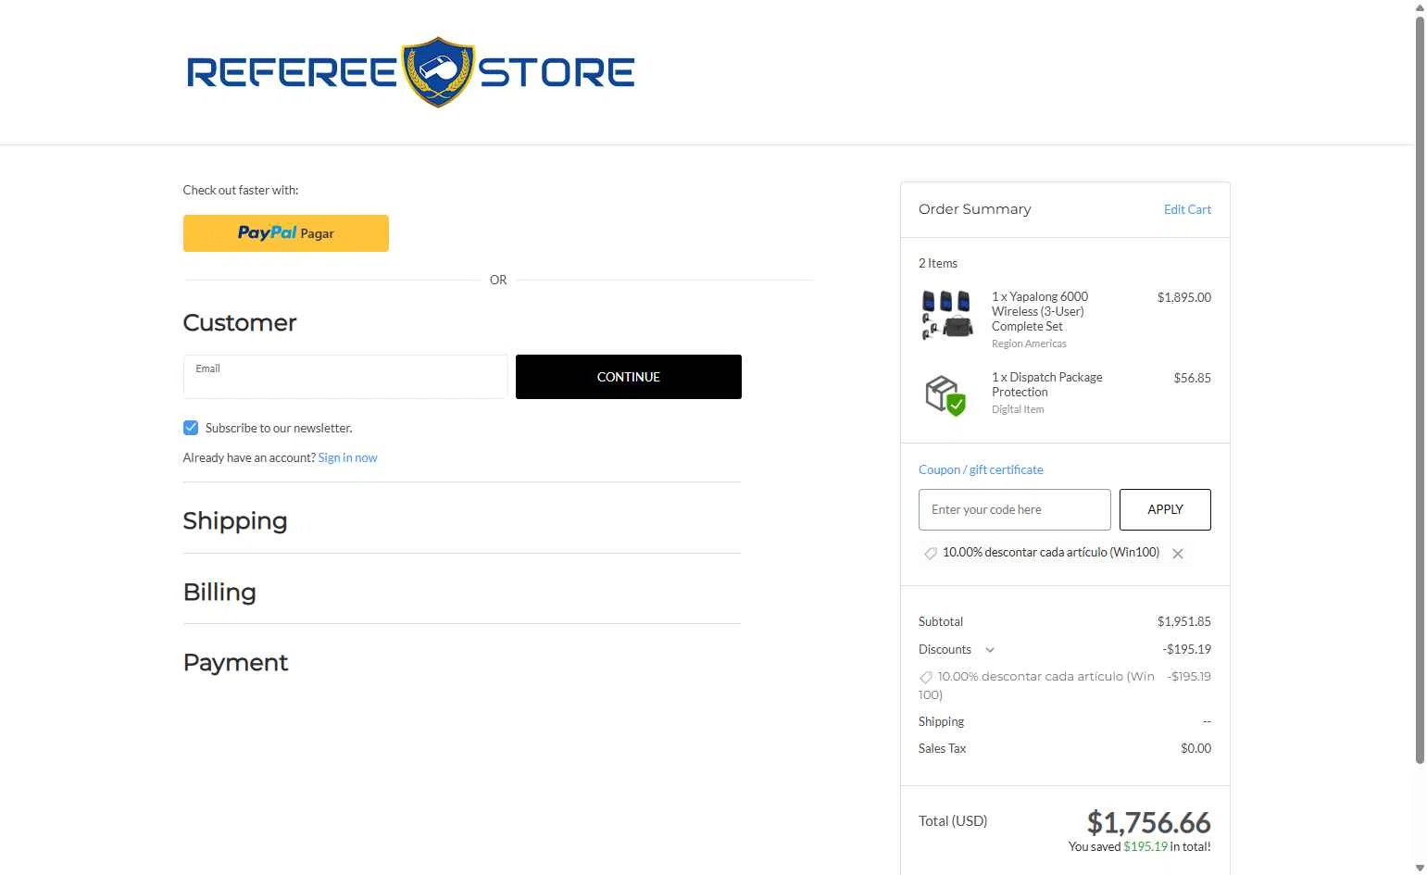The image size is (1427, 875).
Task: Click the 'You saved $195.19 in total!' text
Action: pos(1139,846)
